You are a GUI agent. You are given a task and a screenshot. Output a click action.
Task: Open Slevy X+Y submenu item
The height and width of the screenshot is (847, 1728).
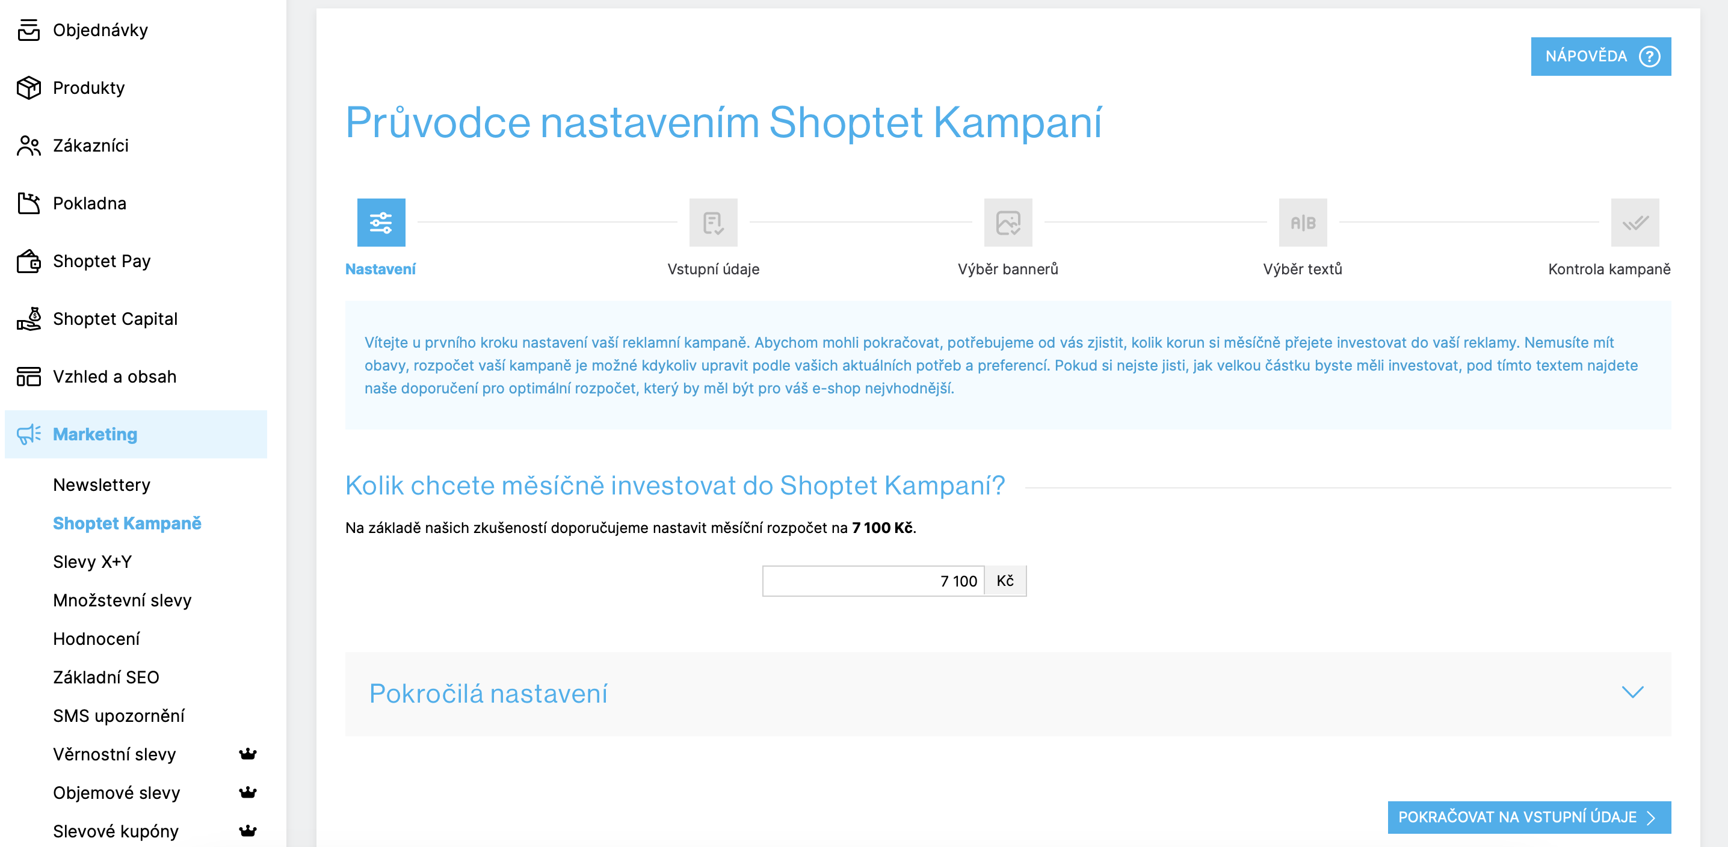[x=92, y=561]
